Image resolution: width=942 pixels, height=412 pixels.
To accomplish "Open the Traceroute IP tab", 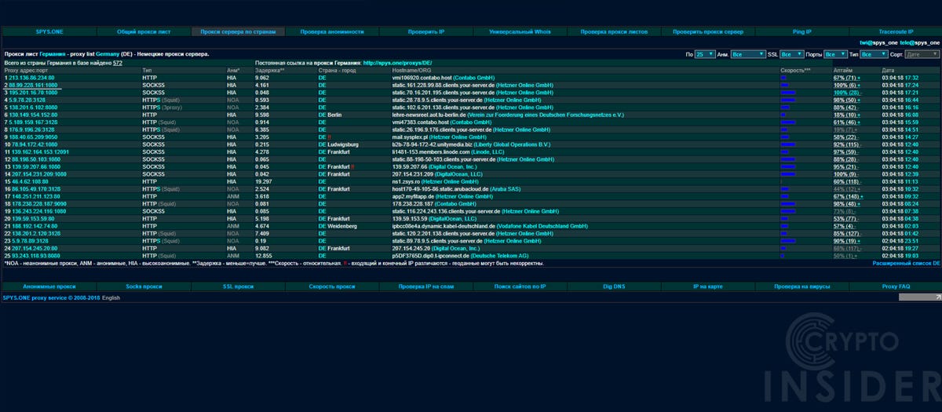I will 896,31.
